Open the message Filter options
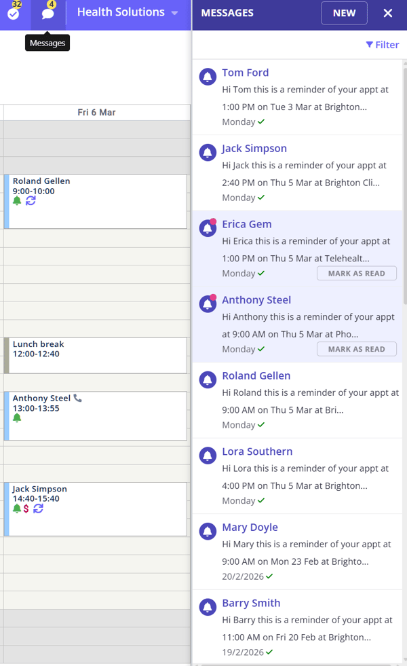This screenshot has height=666, width=407. point(383,45)
